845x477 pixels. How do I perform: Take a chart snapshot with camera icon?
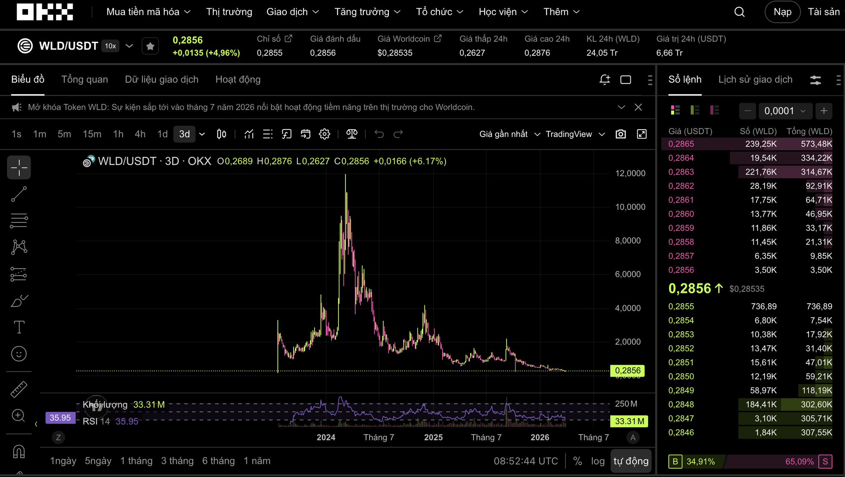point(620,134)
